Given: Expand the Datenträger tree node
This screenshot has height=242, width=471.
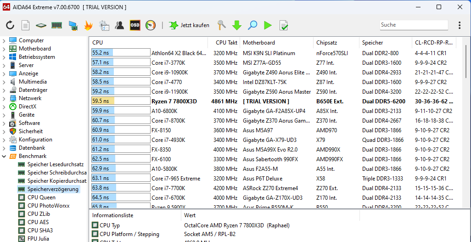Looking at the screenshot, I should (4, 90).
